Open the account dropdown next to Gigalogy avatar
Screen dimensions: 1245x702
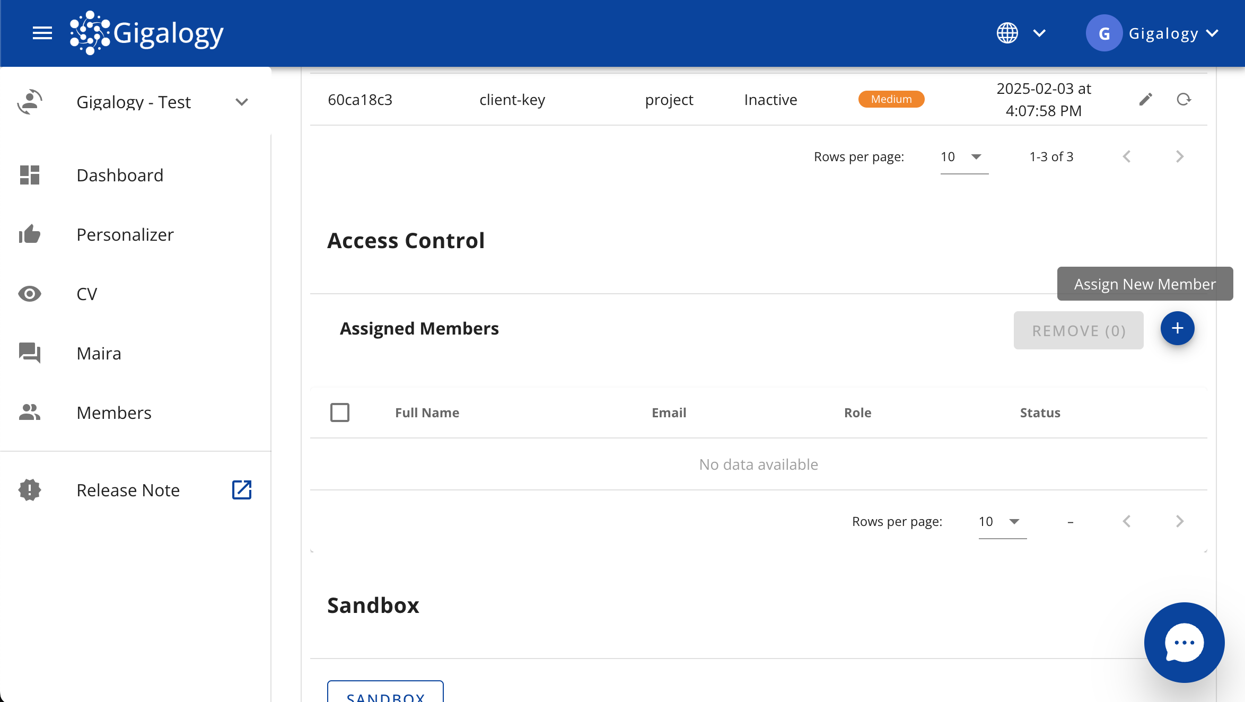(1212, 33)
